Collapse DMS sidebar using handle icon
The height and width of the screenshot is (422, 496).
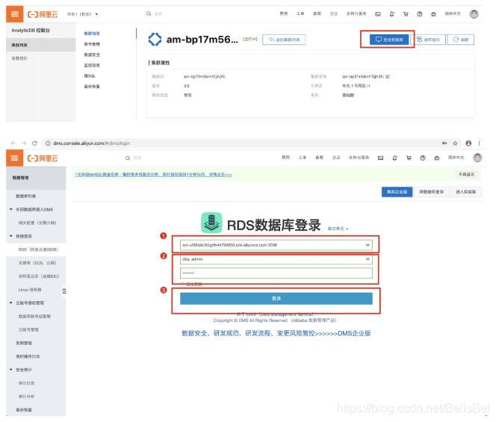[x=64, y=291]
